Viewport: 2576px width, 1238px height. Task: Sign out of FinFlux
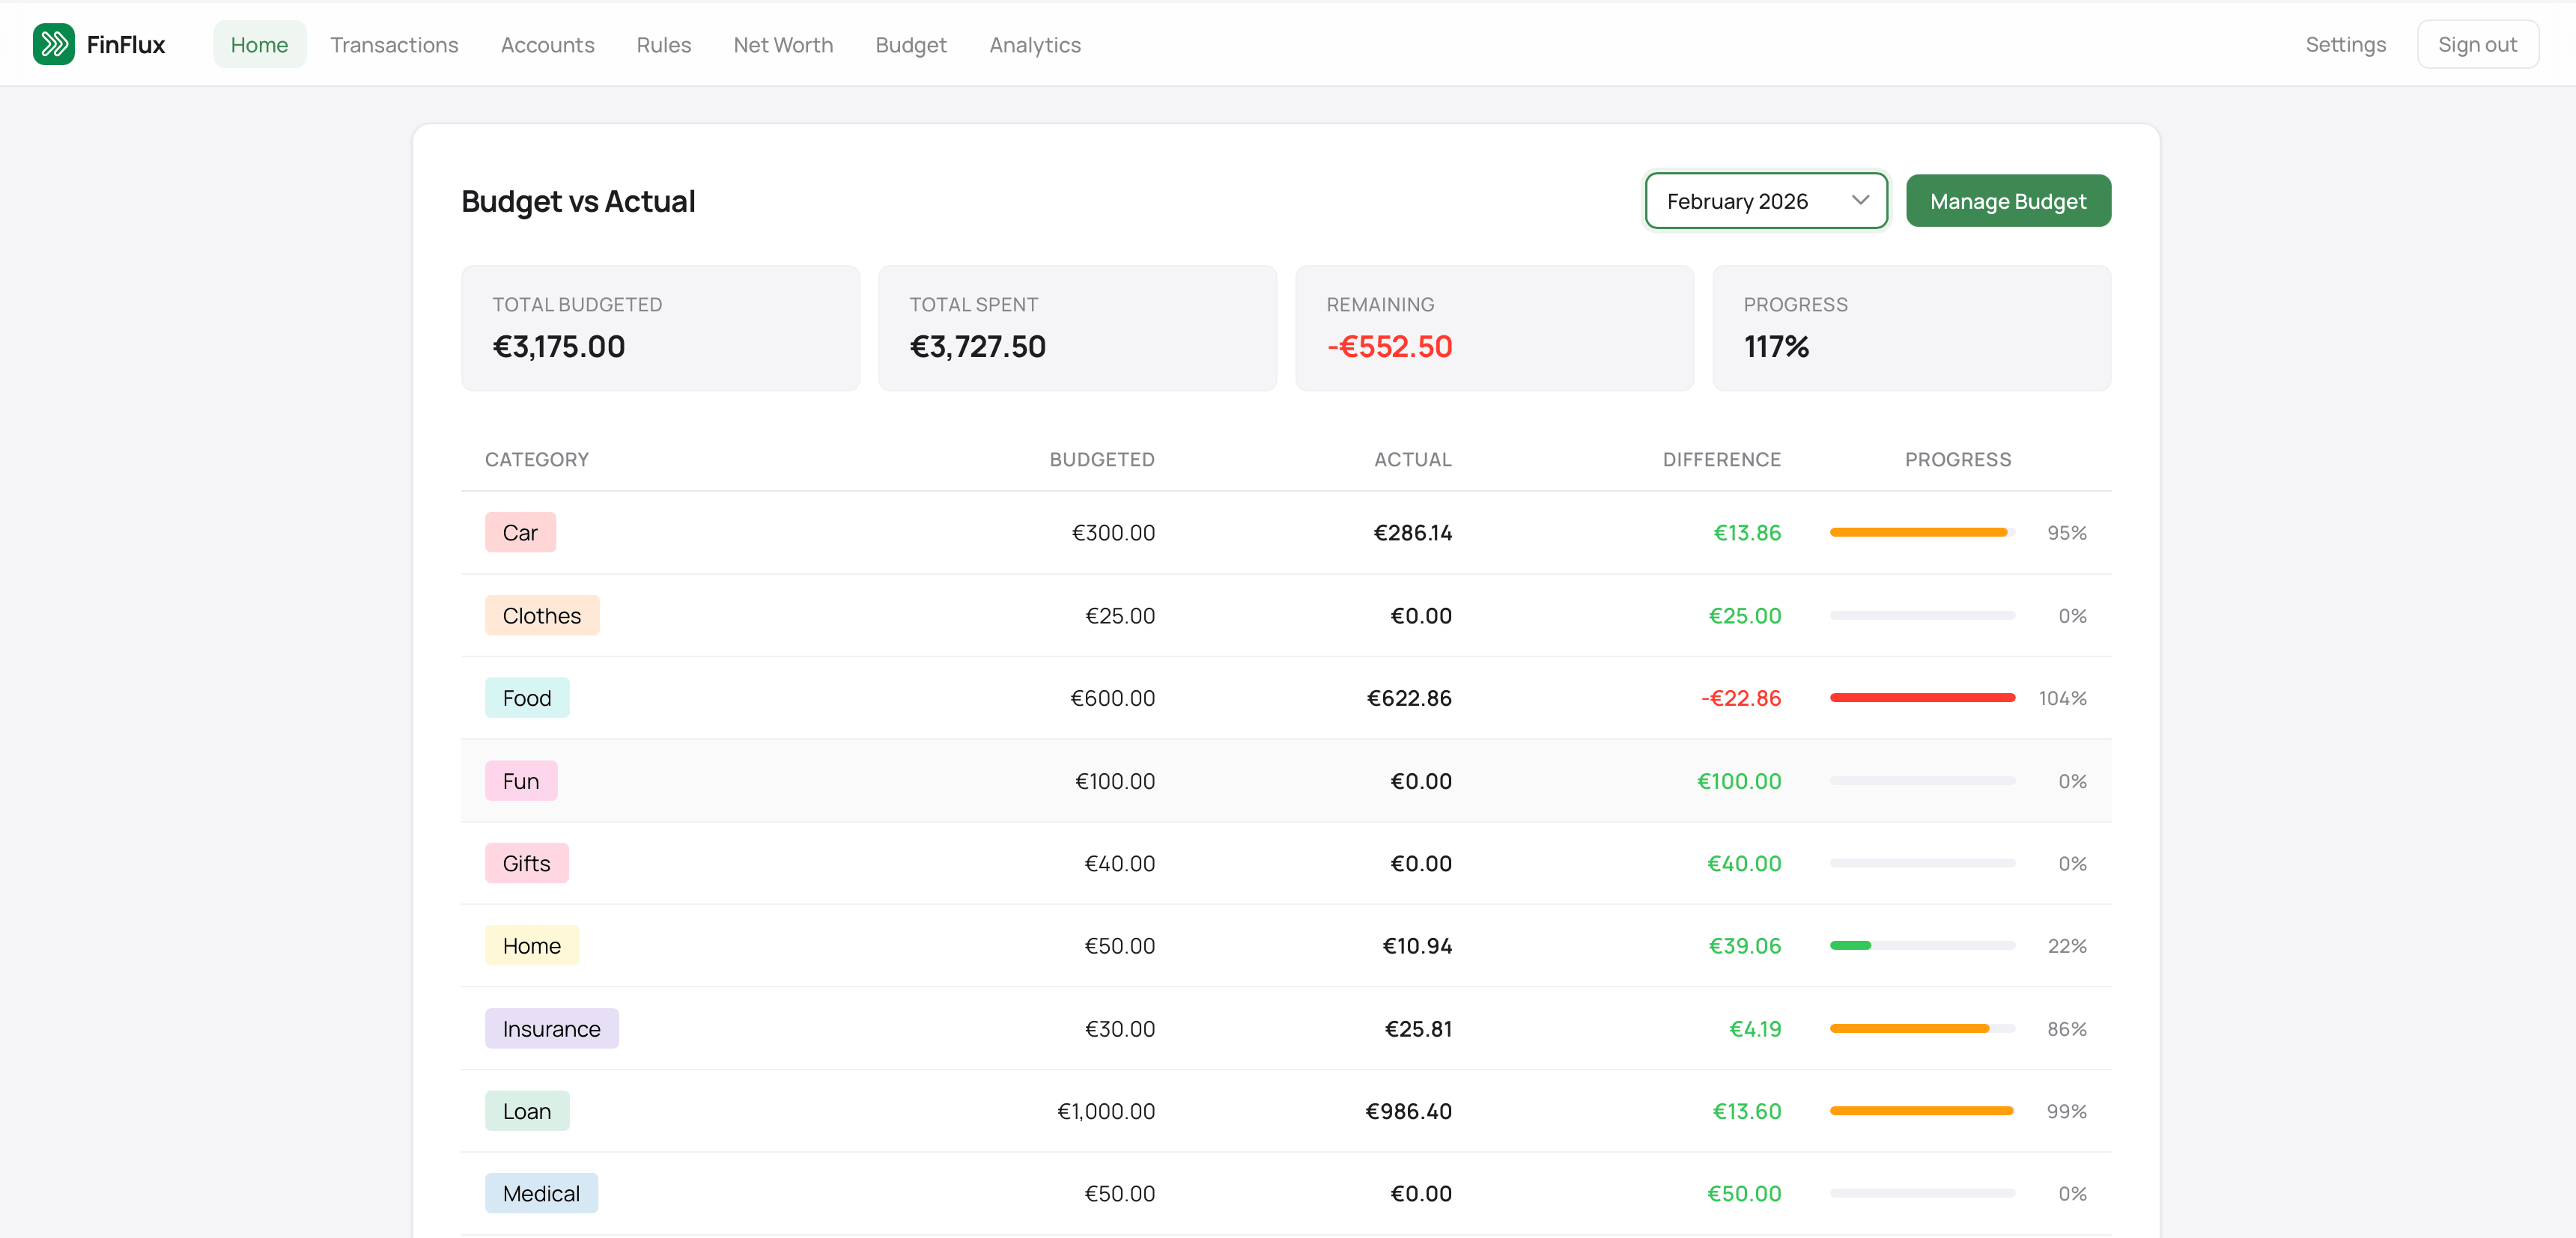[2478, 43]
